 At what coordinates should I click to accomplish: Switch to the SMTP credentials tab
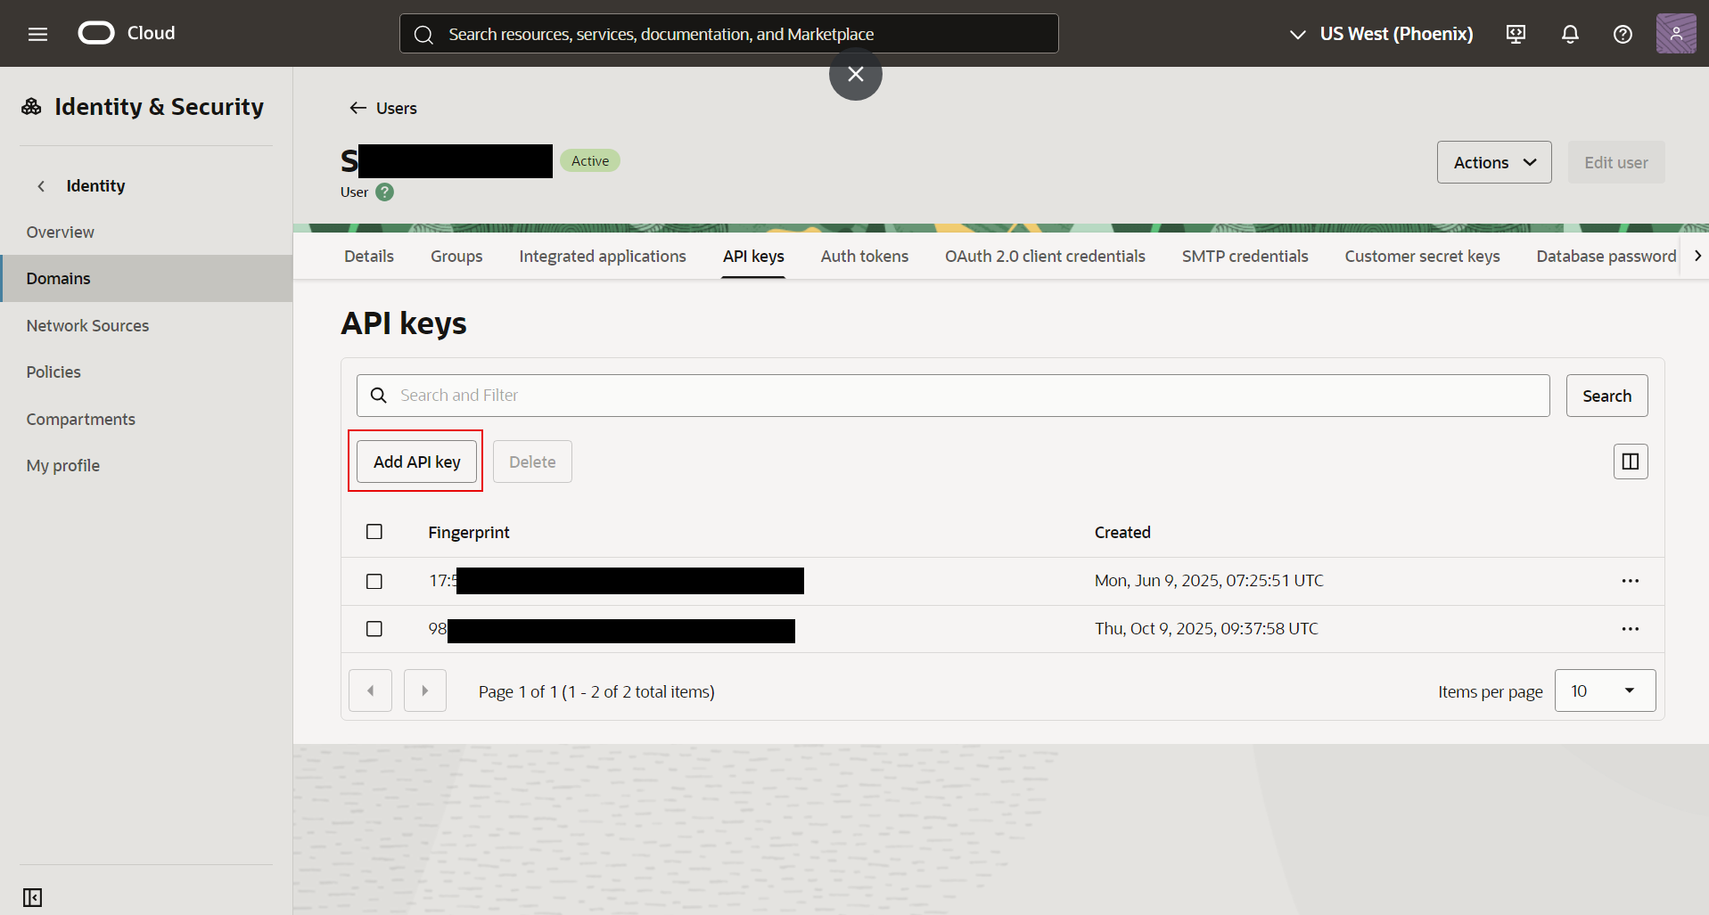click(x=1245, y=257)
